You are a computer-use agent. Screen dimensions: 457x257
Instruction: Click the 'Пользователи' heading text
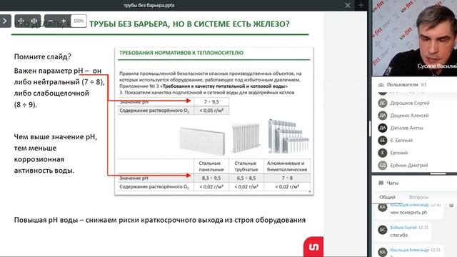[x=402, y=85]
